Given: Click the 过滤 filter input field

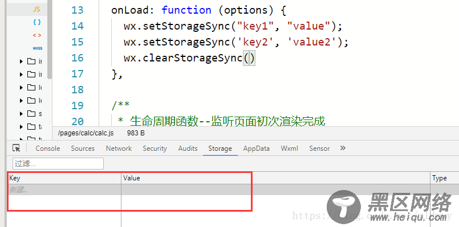Looking at the screenshot, I should coord(58,164).
